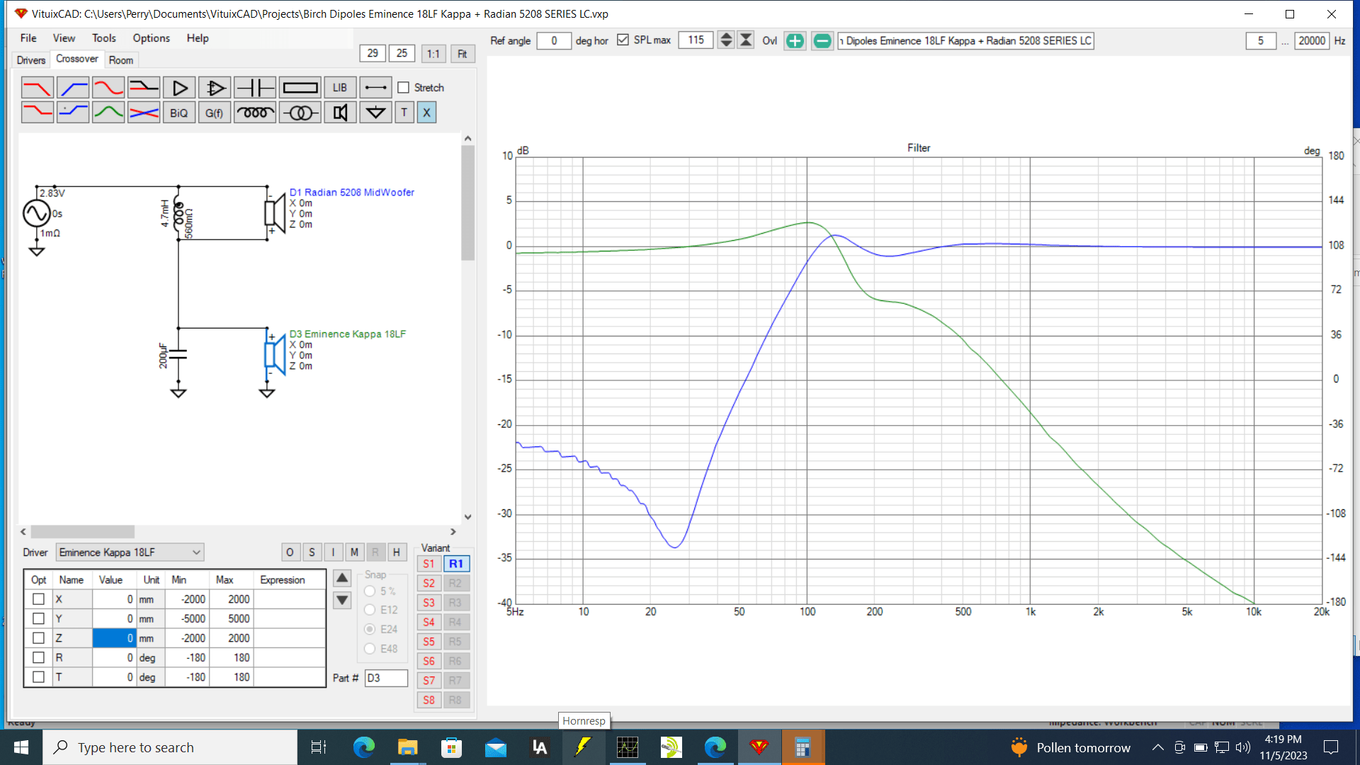
Task: Check the Opt box for R row
Action: pyautogui.click(x=39, y=657)
